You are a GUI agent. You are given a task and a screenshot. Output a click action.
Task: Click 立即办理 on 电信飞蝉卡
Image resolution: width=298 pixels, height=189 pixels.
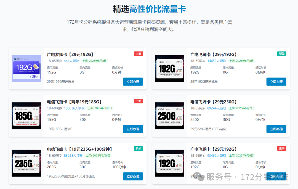(276, 129)
